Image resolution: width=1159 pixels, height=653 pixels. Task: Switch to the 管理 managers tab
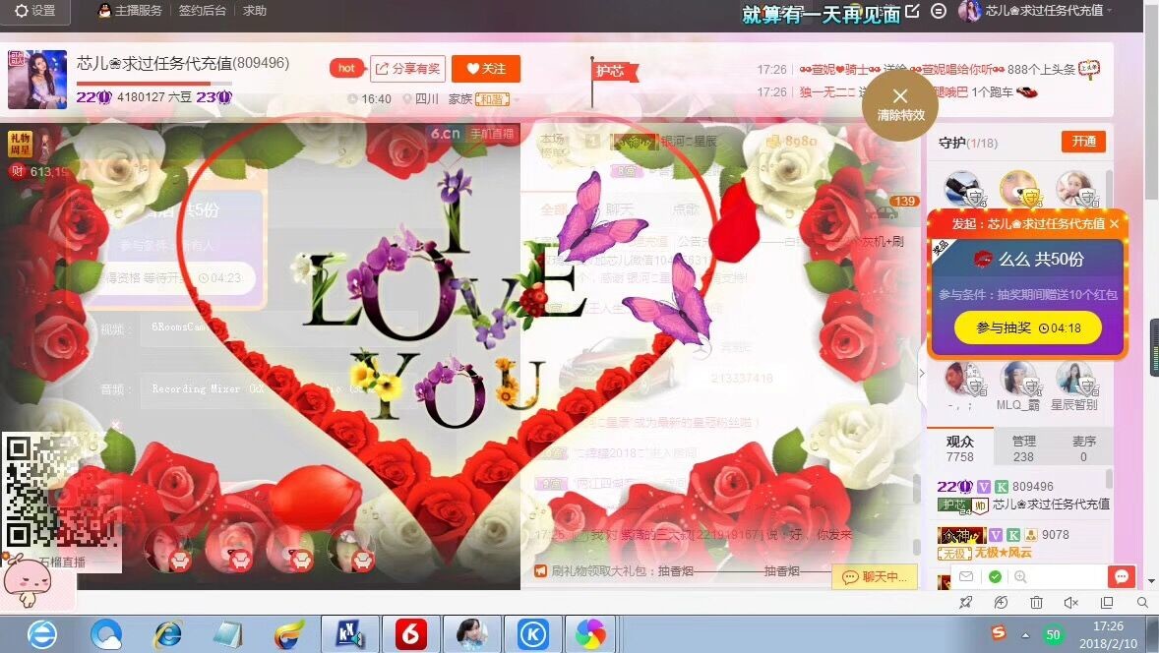point(1024,448)
